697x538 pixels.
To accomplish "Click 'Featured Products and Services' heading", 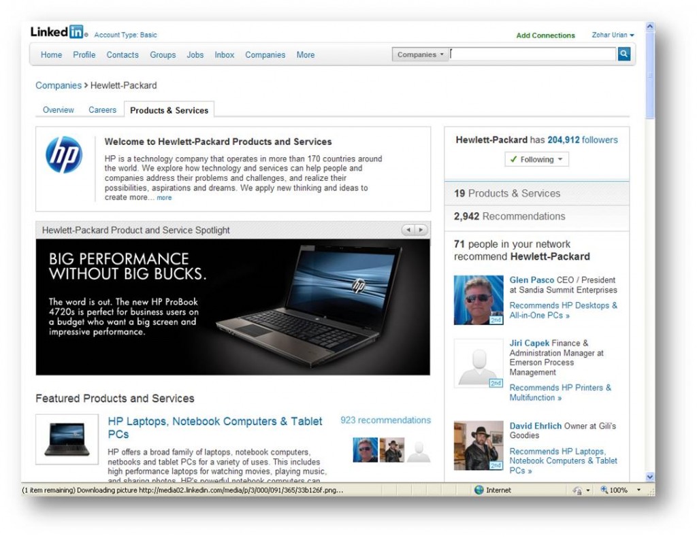I will pyautogui.click(x=114, y=398).
